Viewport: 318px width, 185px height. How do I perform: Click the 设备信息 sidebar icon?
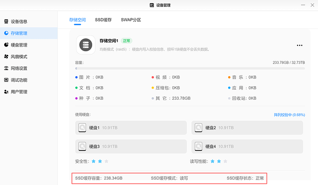coord(6,21)
